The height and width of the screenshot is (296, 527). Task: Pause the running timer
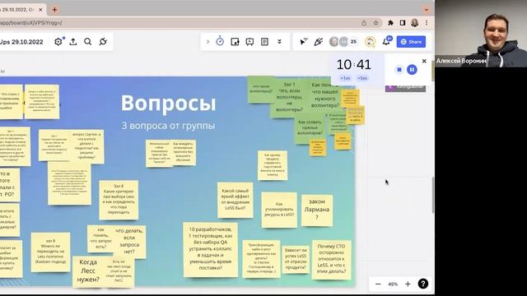point(412,69)
